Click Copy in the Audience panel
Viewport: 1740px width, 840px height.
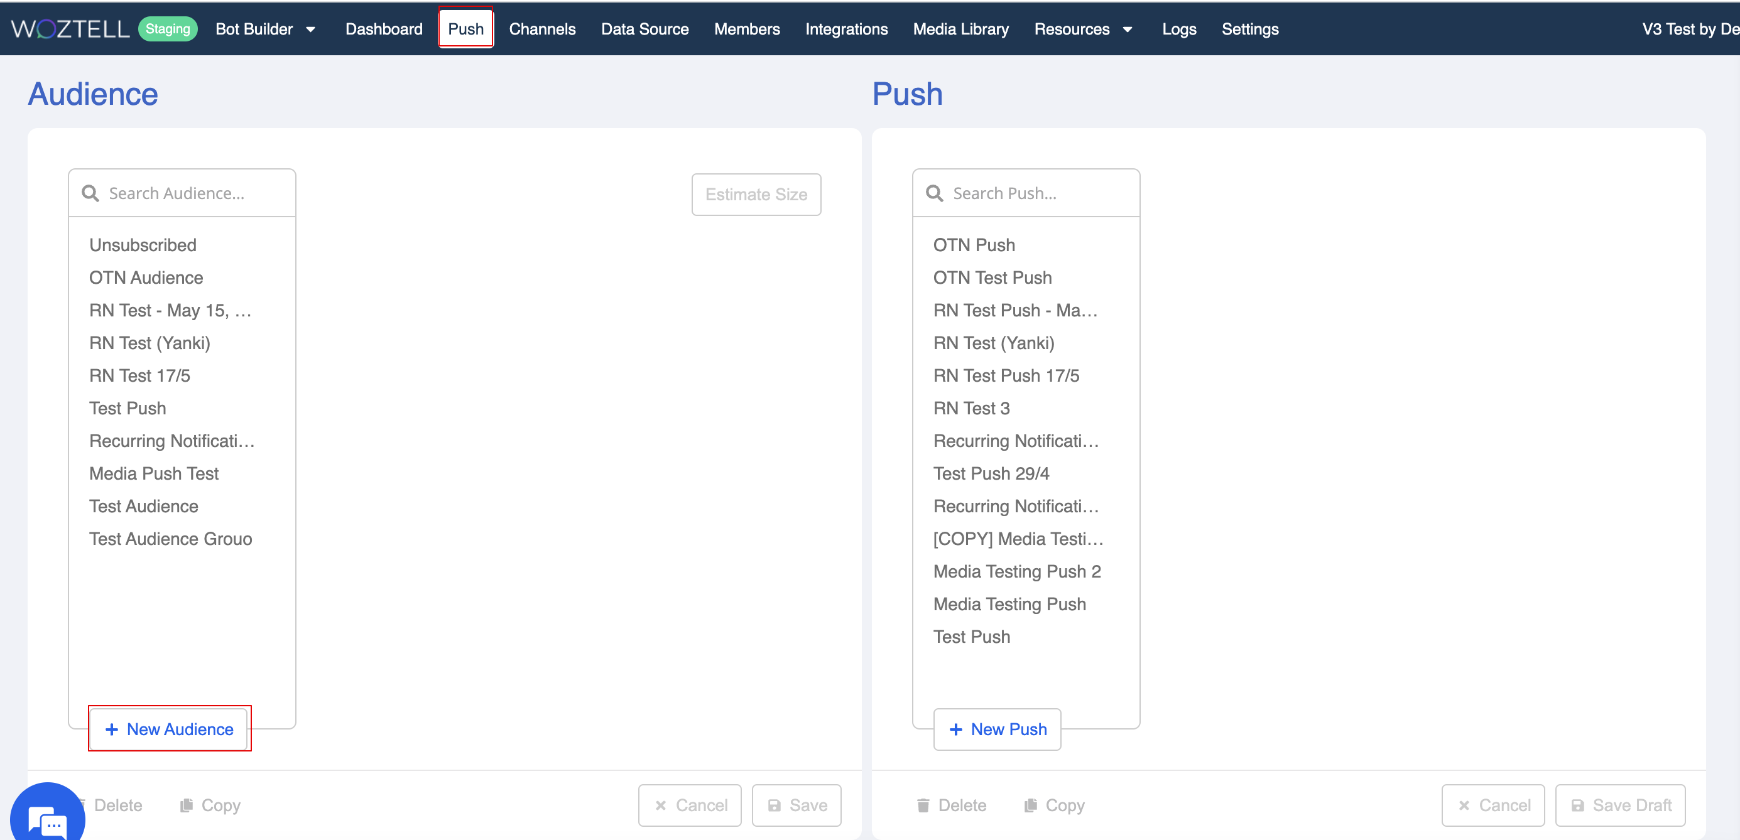[x=210, y=805]
